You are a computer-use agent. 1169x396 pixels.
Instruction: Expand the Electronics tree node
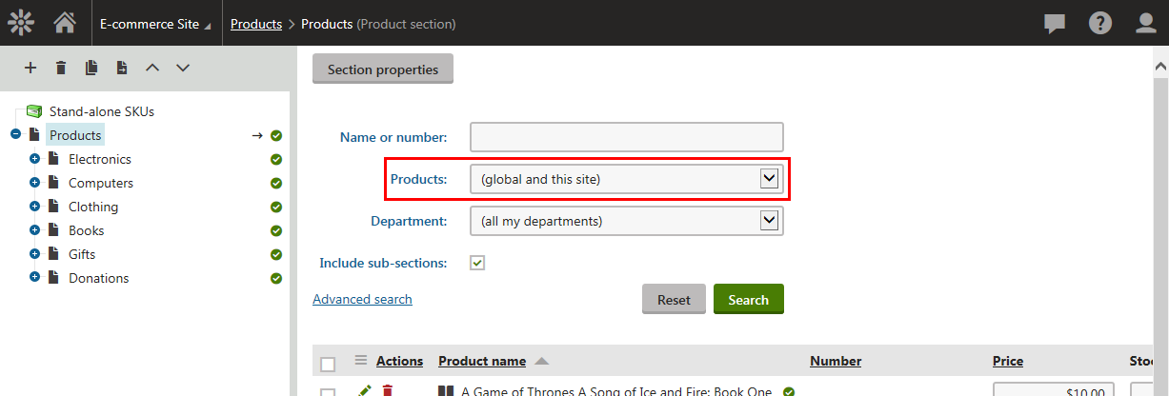pos(34,159)
